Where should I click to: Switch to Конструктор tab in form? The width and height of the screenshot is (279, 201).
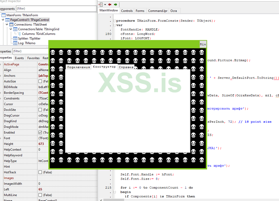tap(104, 67)
